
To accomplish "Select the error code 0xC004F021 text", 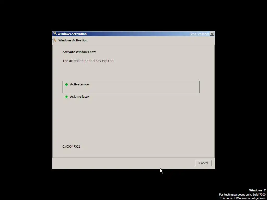I will point(71,146).
